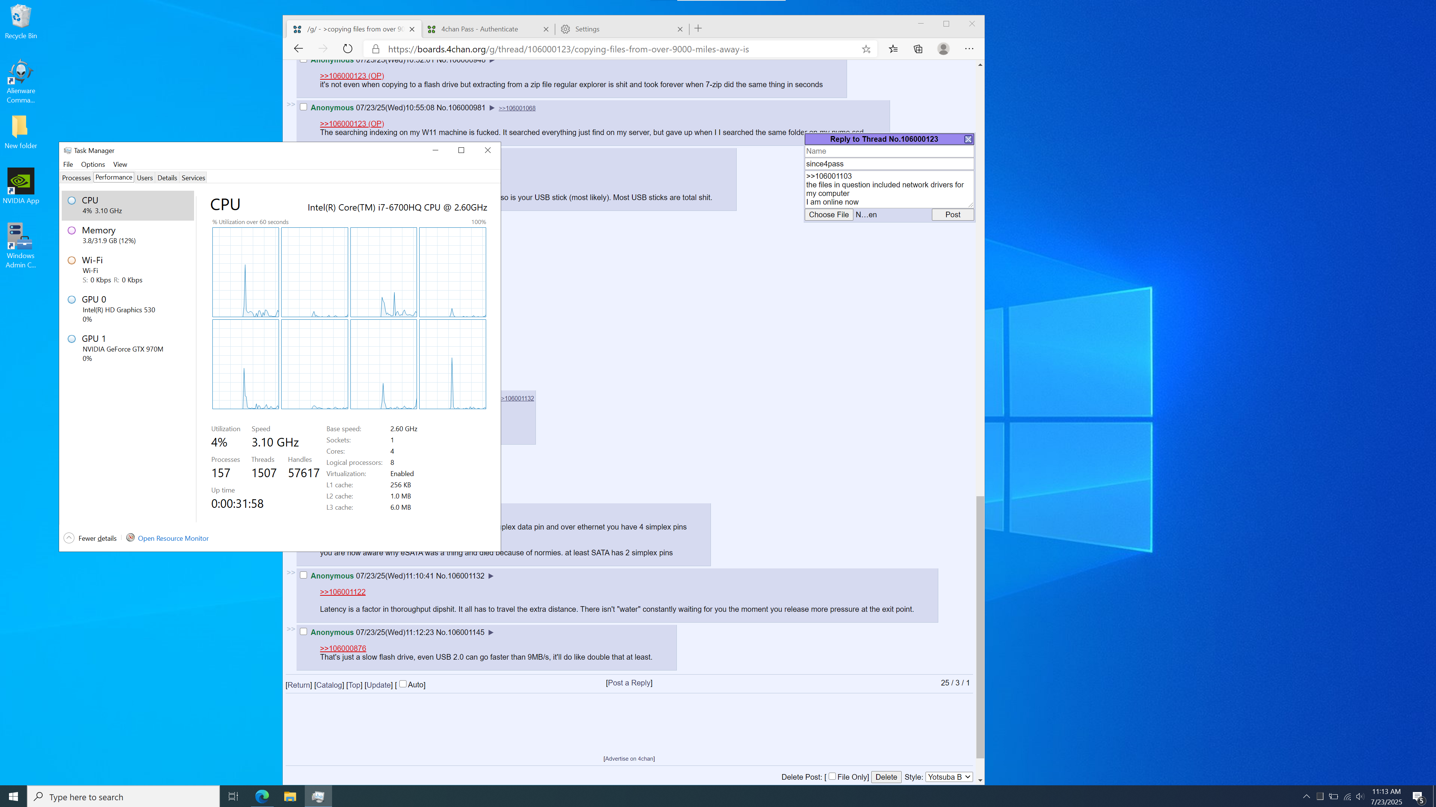Click the Post a Reply link

coord(629,683)
